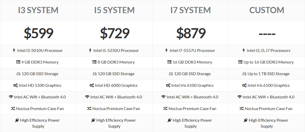This screenshot has height=132, width=305.
Task: Click the memory icon next to 8 GB DDR3
Action: coord(94,62)
